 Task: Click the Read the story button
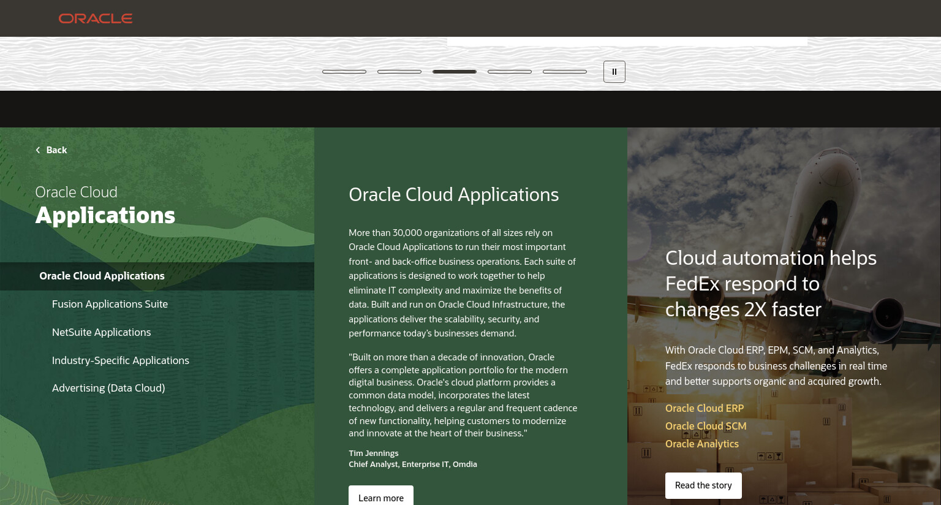pyautogui.click(x=703, y=485)
